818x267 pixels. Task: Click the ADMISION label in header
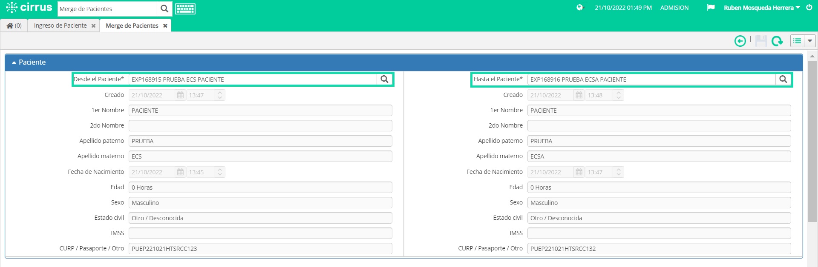pos(674,8)
